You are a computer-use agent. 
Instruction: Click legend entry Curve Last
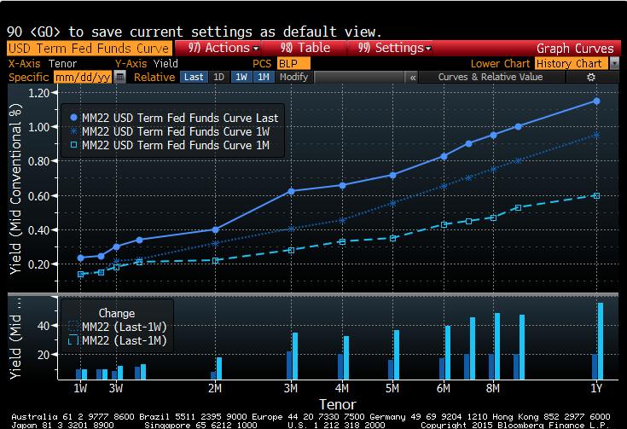174,118
